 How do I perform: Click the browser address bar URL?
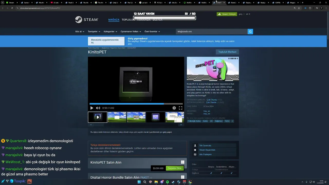point(40,8)
